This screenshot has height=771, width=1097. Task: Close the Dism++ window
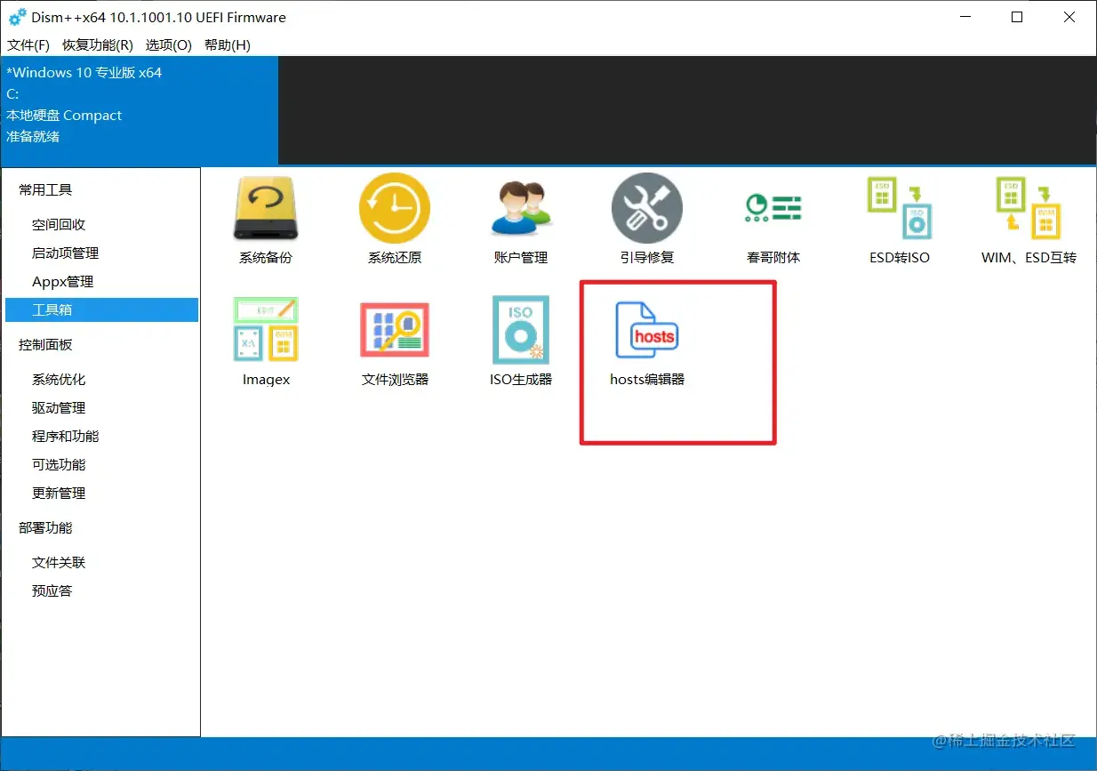1069,18
